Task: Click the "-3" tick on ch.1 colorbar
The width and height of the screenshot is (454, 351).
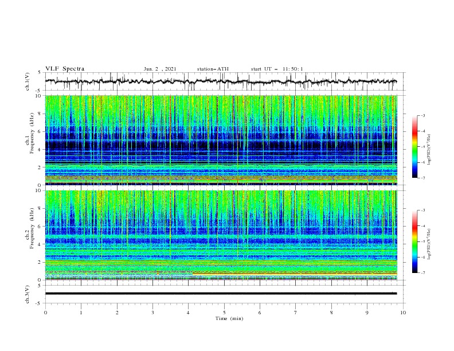Action: [x=422, y=115]
